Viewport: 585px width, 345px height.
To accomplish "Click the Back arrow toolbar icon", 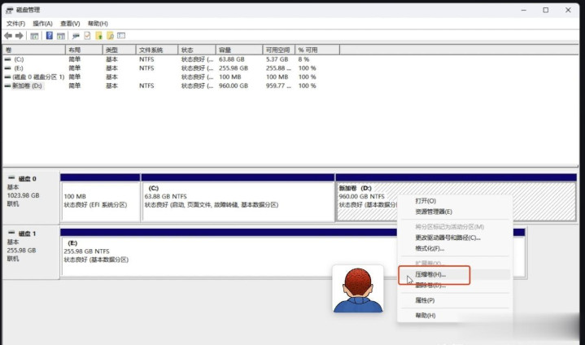I will coord(7,36).
